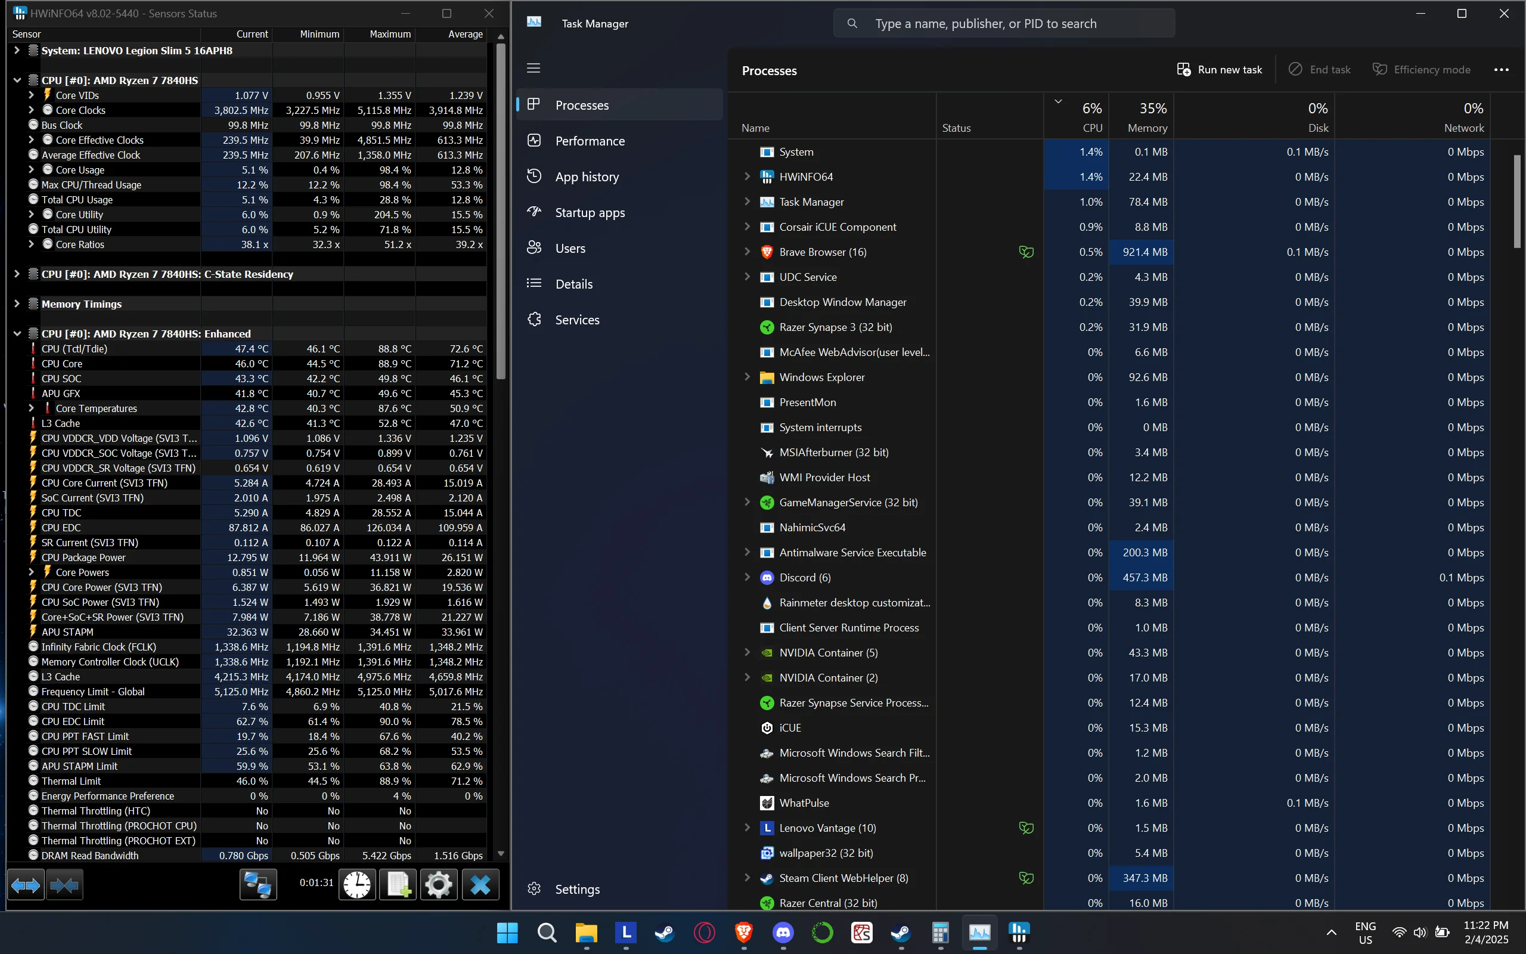The image size is (1526, 954).
Task: Select the Antimalware Service Executable process row
Action: [x=1110, y=553]
